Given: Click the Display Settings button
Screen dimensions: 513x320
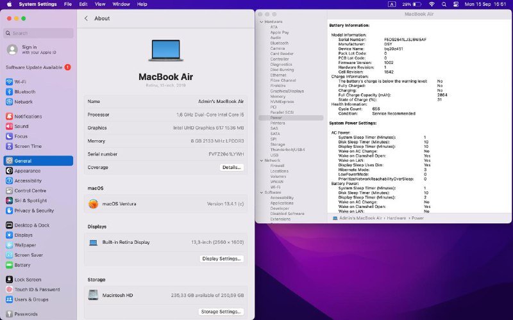Looking at the screenshot, I should (x=221, y=259).
